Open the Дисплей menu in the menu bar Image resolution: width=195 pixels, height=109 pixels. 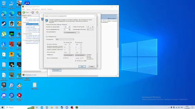(44, 9)
